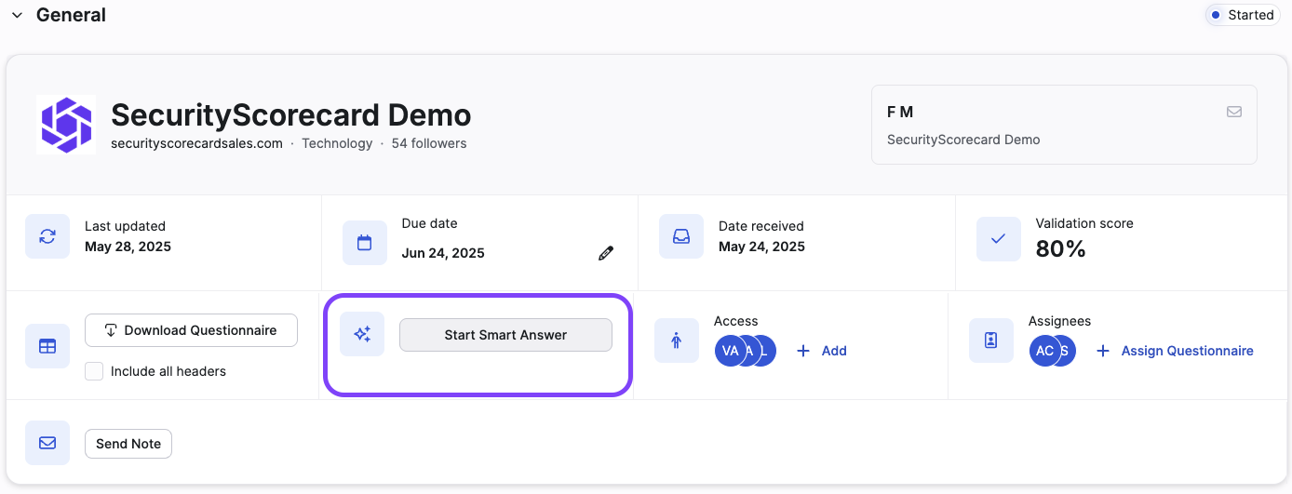
Task: Click the Access person icon
Action: point(677,340)
